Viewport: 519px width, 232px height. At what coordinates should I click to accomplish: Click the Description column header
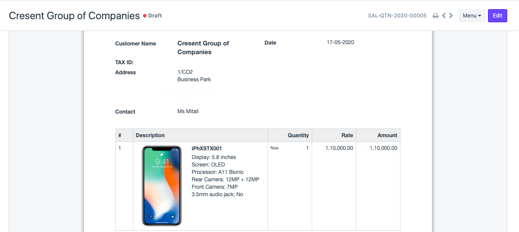pyautogui.click(x=150, y=135)
